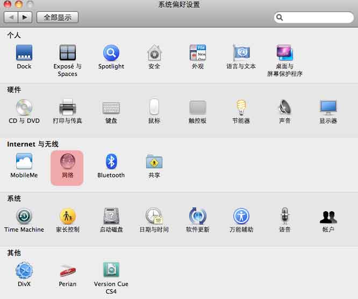Click the 全部显示 (Show All) button

click(x=58, y=17)
